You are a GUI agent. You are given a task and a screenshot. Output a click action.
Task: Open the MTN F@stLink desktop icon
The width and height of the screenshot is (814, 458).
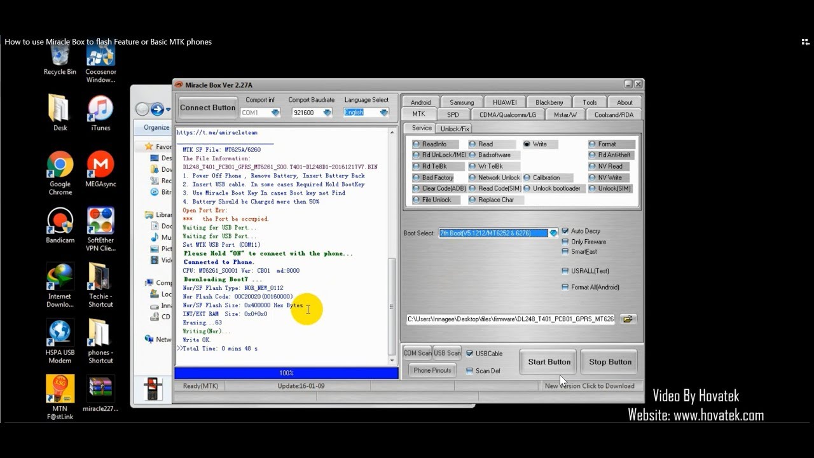[x=60, y=397]
